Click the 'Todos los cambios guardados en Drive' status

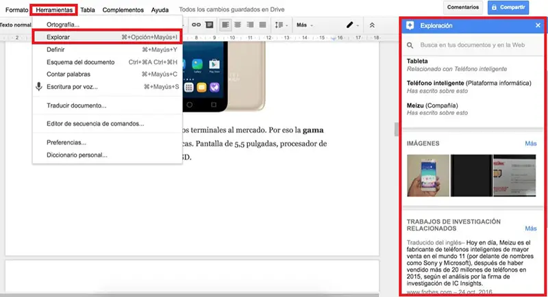pyautogui.click(x=232, y=10)
